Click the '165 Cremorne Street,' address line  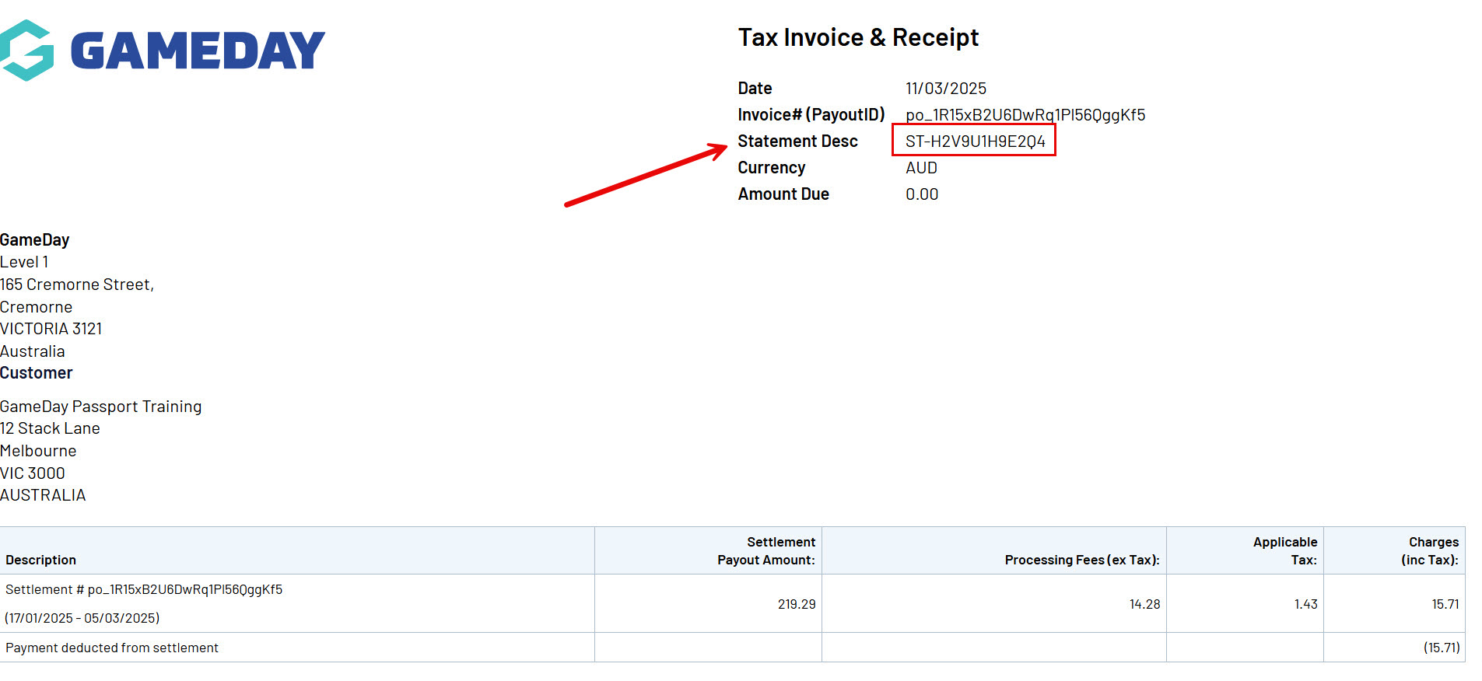(77, 285)
